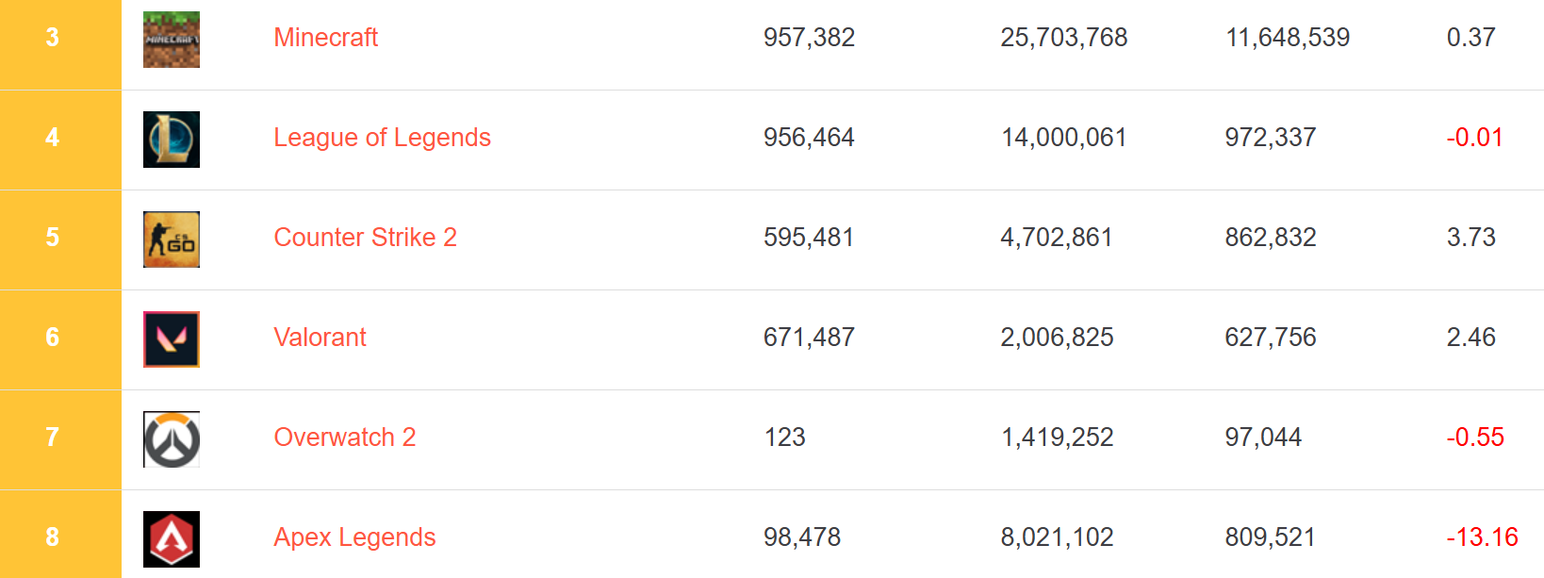1544x578 pixels.
Task: Click Minecraft's 957,382 value
Action: 809,38
